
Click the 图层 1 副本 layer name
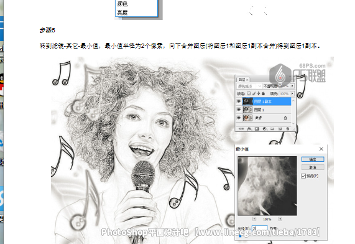[262, 101]
